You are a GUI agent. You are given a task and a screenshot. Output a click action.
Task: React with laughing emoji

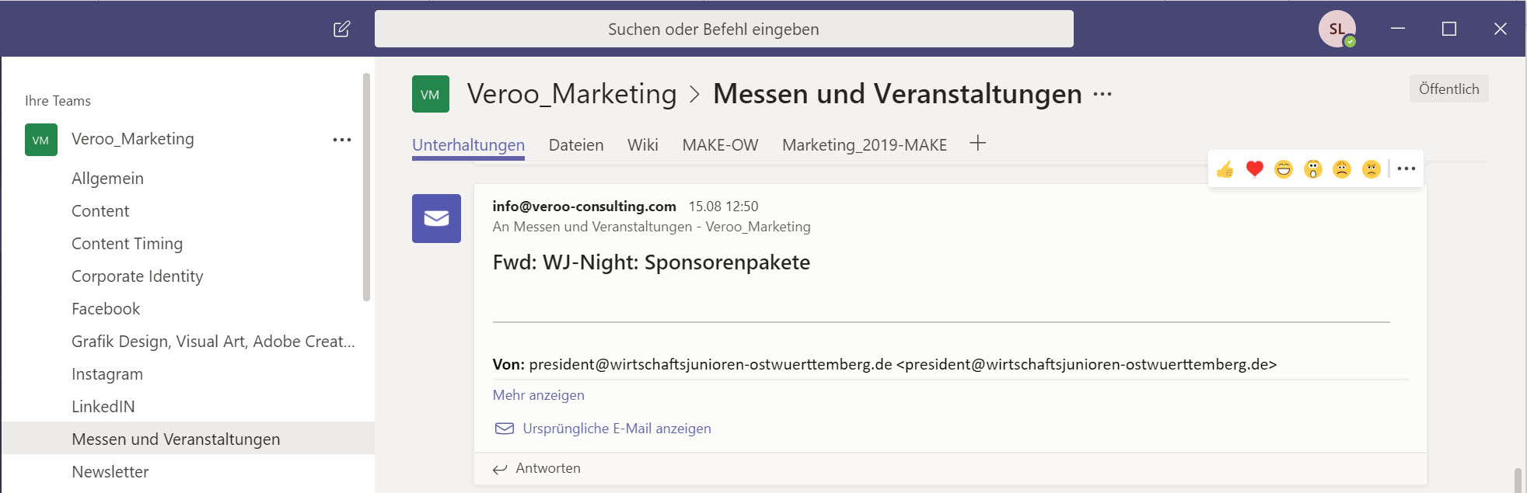click(x=1284, y=168)
